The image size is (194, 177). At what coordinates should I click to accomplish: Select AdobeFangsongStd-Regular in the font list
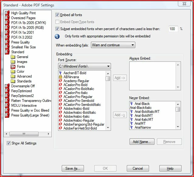[x=84, y=124]
